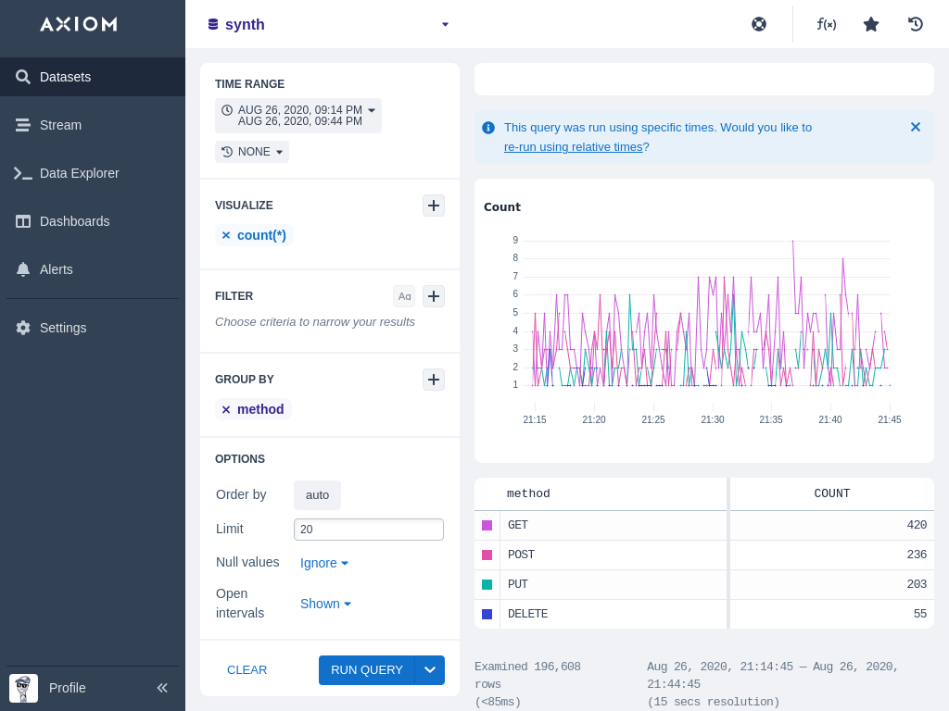Click the GET series color swatch

tap(487, 525)
